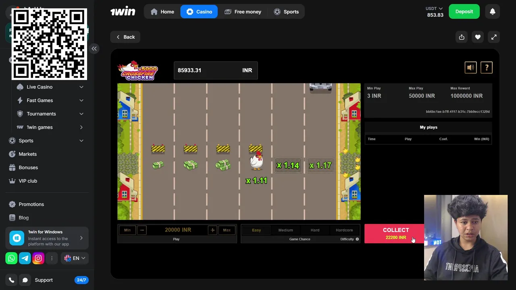Select the Casino tab
This screenshot has width=516, height=290.
click(199, 12)
